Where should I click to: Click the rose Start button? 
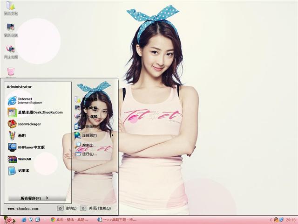point(9,220)
